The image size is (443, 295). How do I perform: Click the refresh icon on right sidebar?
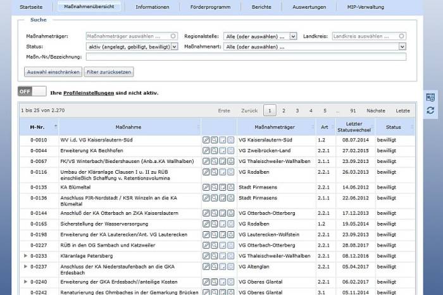tap(430, 111)
